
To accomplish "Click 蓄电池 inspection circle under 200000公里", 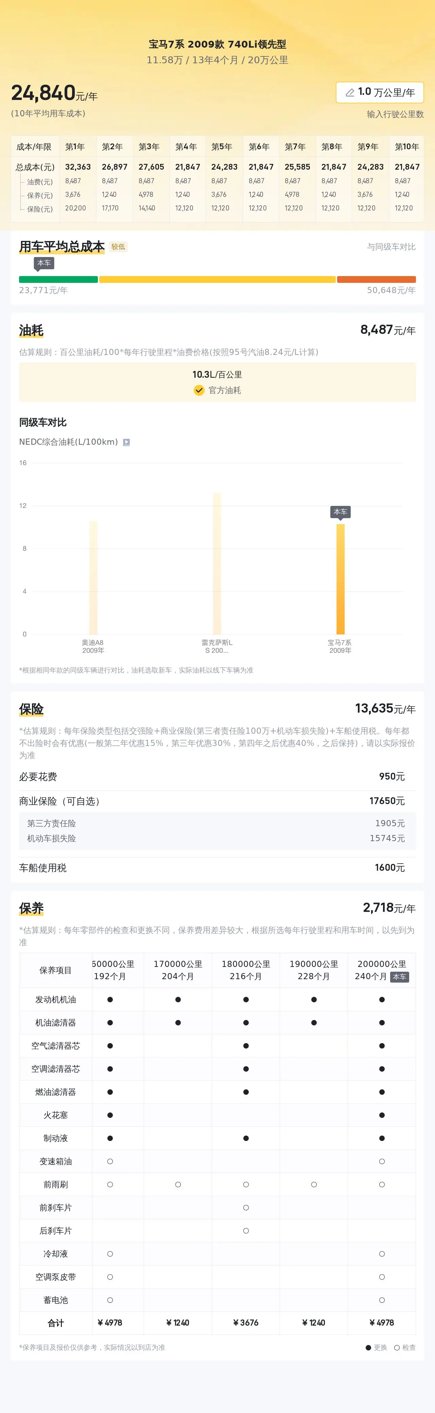I will (x=382, y=1300).
